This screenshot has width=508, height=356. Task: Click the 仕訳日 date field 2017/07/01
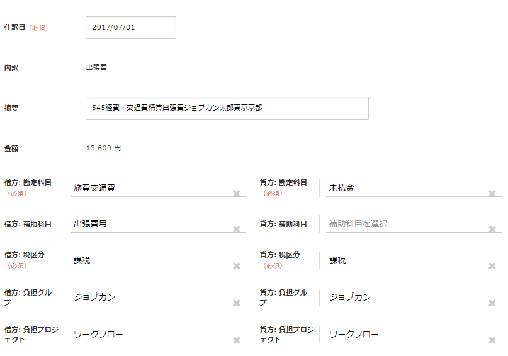(130, 28)
